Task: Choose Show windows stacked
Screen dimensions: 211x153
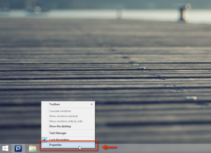Action: 68,116
